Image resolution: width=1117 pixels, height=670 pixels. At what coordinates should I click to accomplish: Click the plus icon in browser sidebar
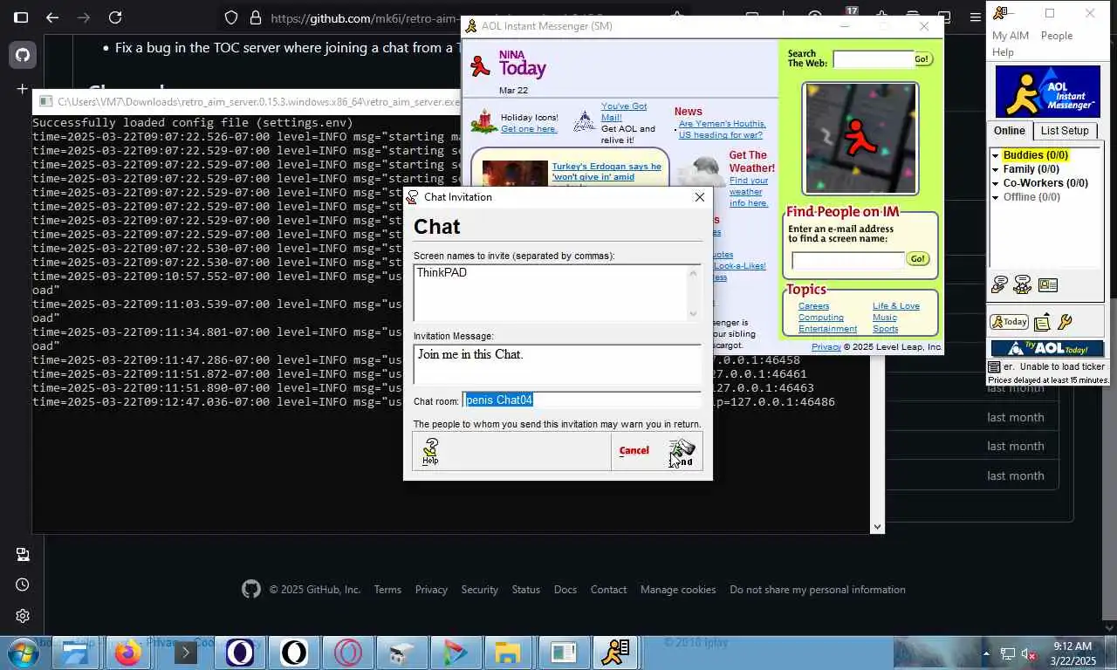pos(22,89)
